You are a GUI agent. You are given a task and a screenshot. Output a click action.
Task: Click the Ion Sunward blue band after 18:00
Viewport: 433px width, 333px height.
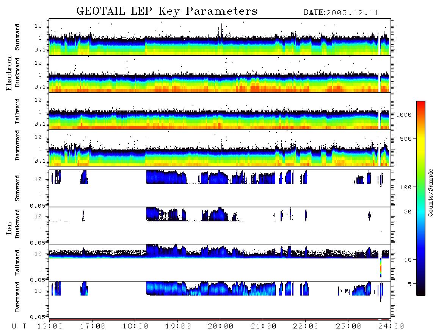(x=166, y=177)
